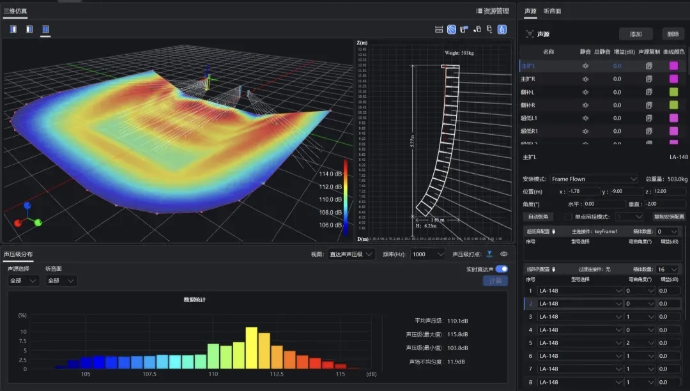Toggle the highlighted hatched surface display icon
Image resolution: width=690 pixels, height=391 pixels.
pos(451,29)
